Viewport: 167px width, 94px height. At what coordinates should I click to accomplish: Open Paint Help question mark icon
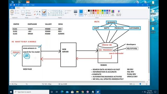pos(149,8)
